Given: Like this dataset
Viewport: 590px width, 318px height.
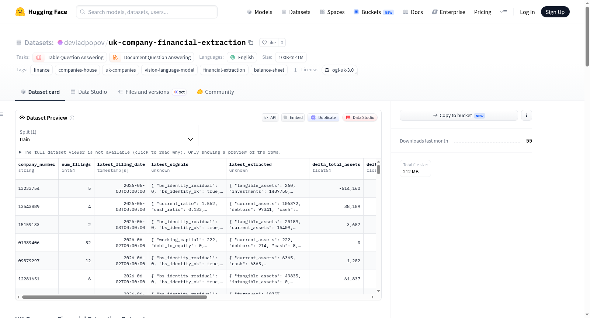Looking at the screenshot, I should [x=269, y=42].
